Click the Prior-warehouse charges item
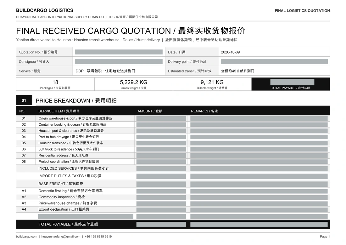 tap(68, 203)
